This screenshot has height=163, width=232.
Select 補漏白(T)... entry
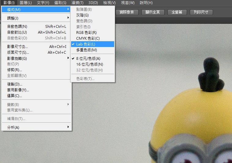tap(36, 119)
